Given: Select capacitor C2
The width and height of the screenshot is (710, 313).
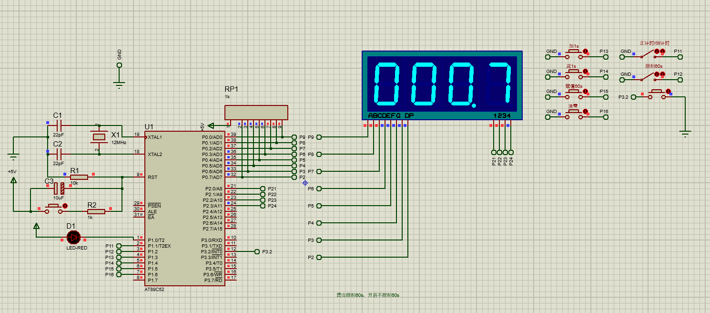Looking at the screenshot, I should [59, 154].
